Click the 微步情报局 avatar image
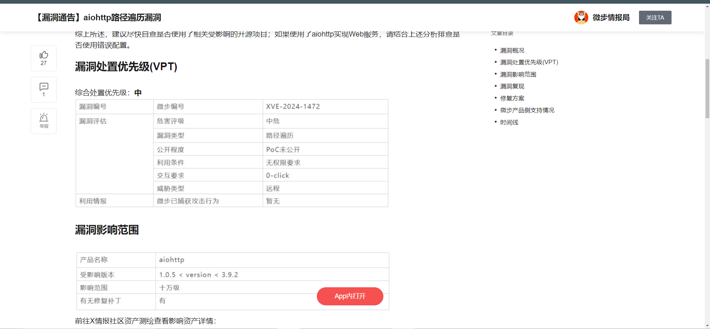The height and width of the screenshot is (329, 710). 581,17
